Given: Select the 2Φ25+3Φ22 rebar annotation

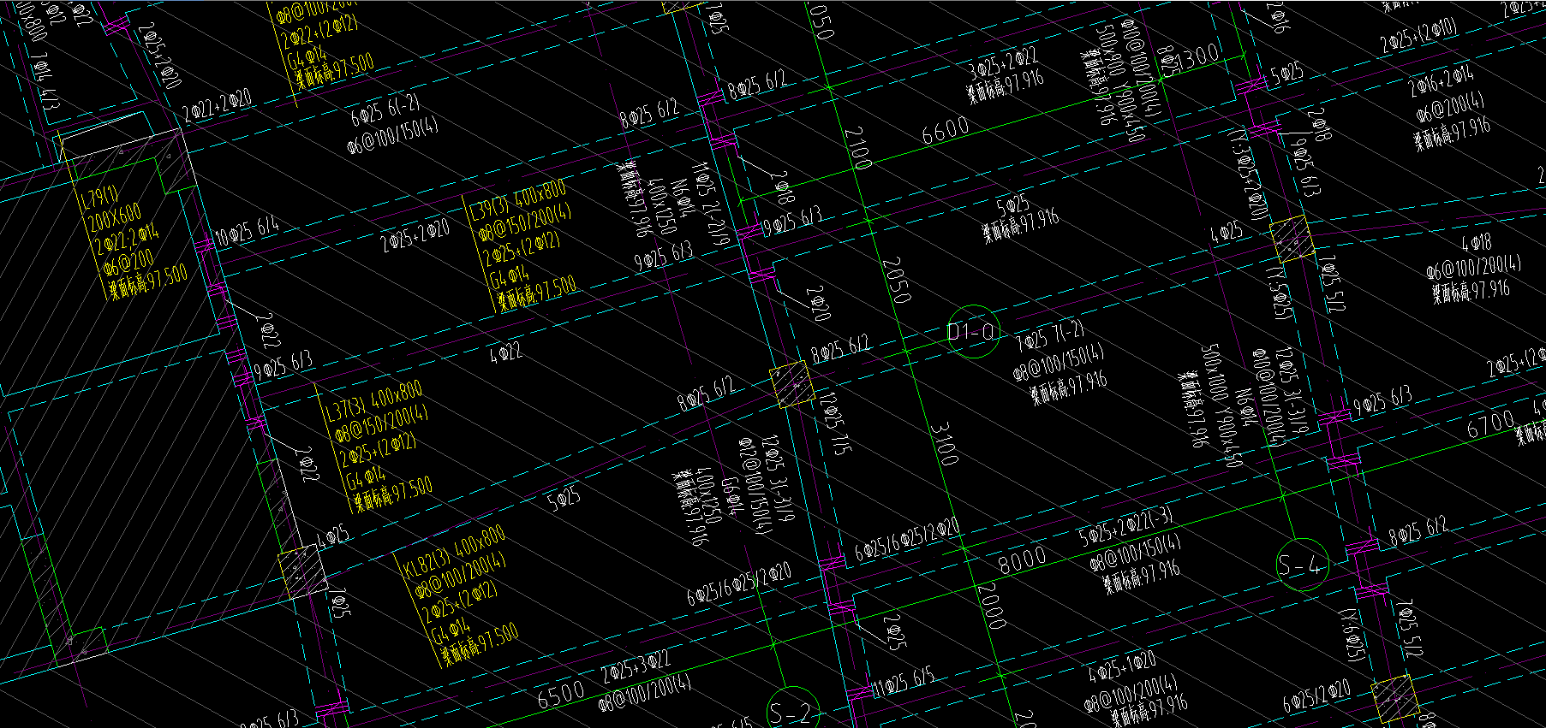Looking at the screenshot, I should click(x=636, y=666).
